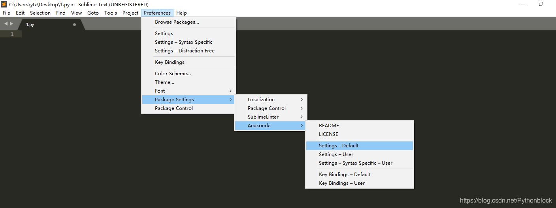Screen dimensions: 556x208
Task: Open the Find menu
Action: (x=61, y=13)
